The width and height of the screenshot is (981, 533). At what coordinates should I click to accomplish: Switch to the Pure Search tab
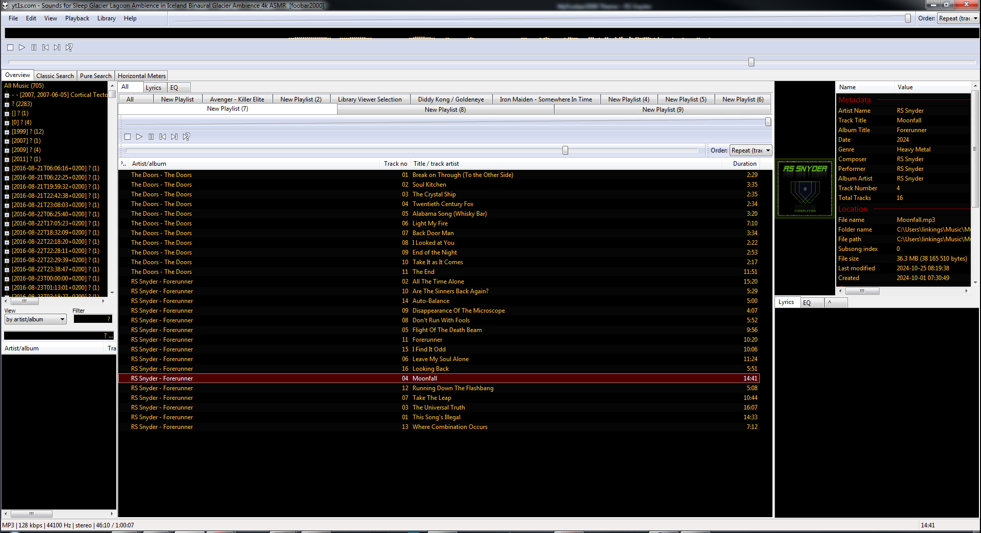[95, 76]
